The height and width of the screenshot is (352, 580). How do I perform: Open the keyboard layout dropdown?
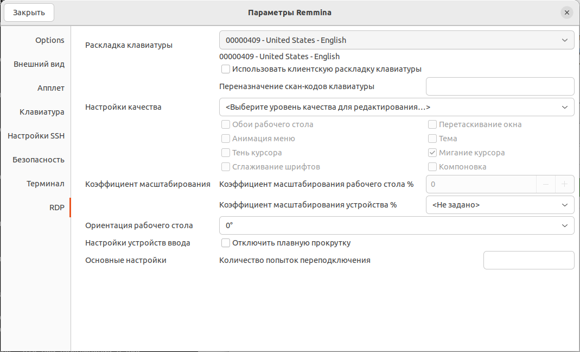click(x=397, y=40)
